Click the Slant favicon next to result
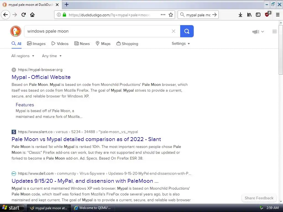This screenshot has height=212, width=283. click(x=14, y=132)
